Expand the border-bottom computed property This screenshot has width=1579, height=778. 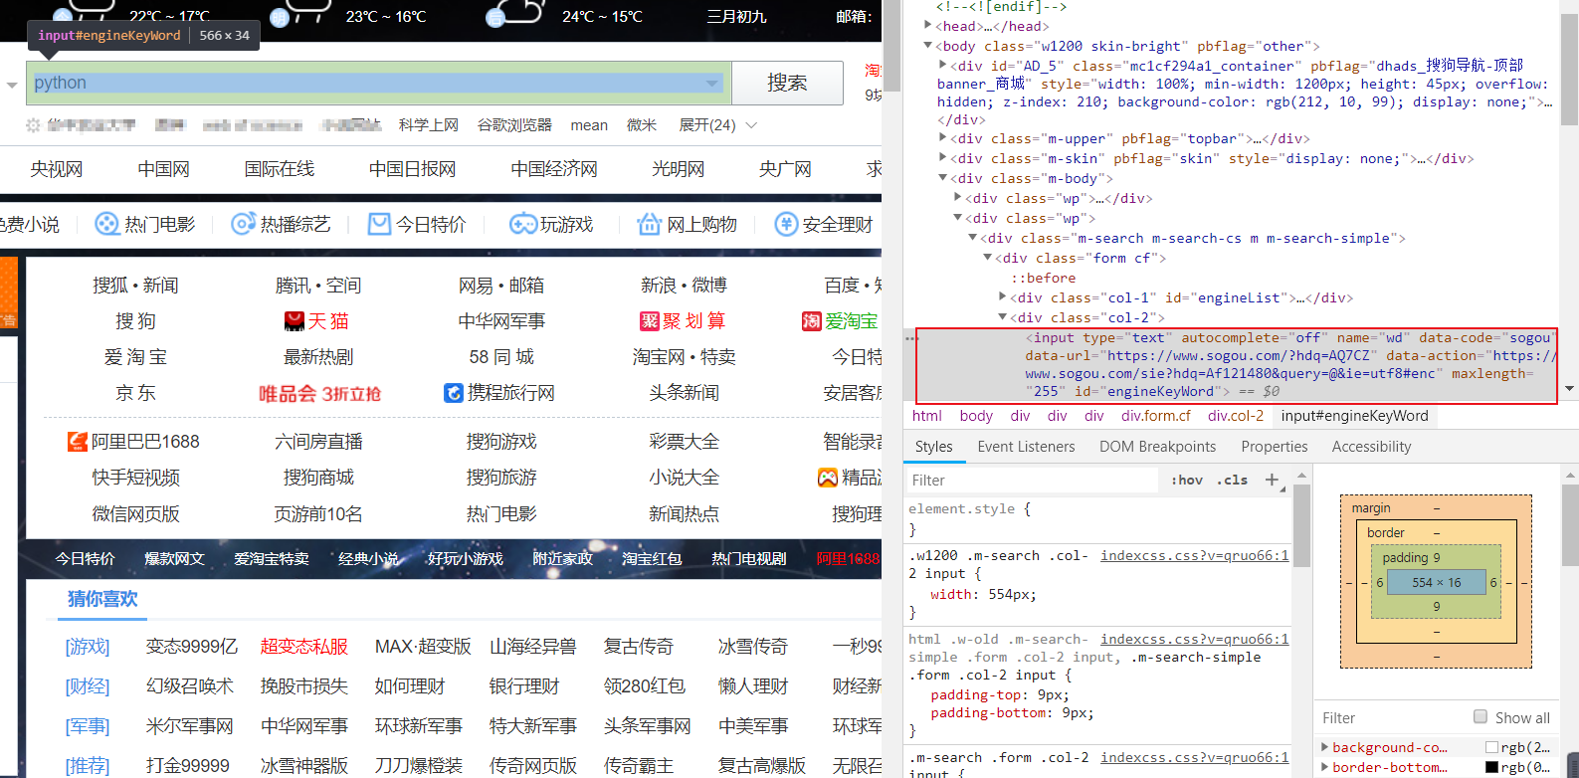tap(1324, 767)
